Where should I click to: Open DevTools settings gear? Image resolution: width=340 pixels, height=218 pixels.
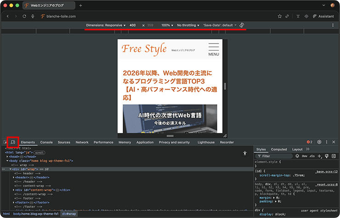tap(319, 142)
